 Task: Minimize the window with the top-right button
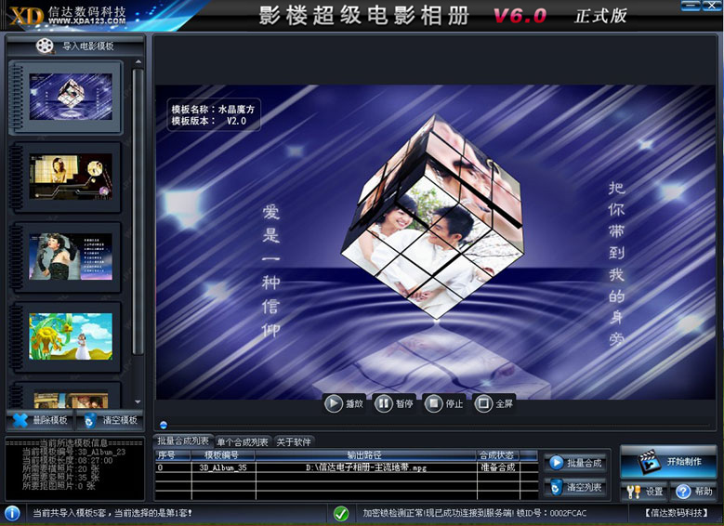coord(691,6)
